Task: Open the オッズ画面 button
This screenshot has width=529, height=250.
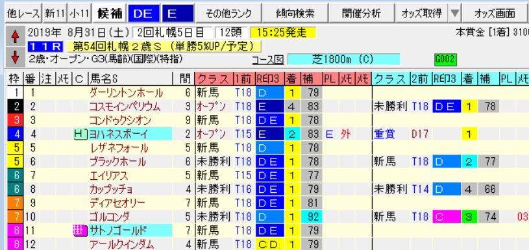Action: pos(495,14)
